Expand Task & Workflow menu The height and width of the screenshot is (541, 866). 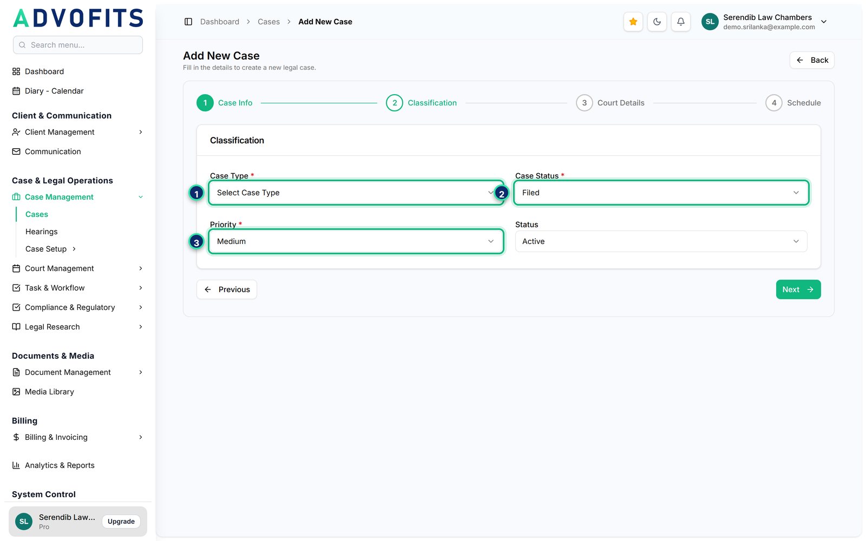(78, 288)
